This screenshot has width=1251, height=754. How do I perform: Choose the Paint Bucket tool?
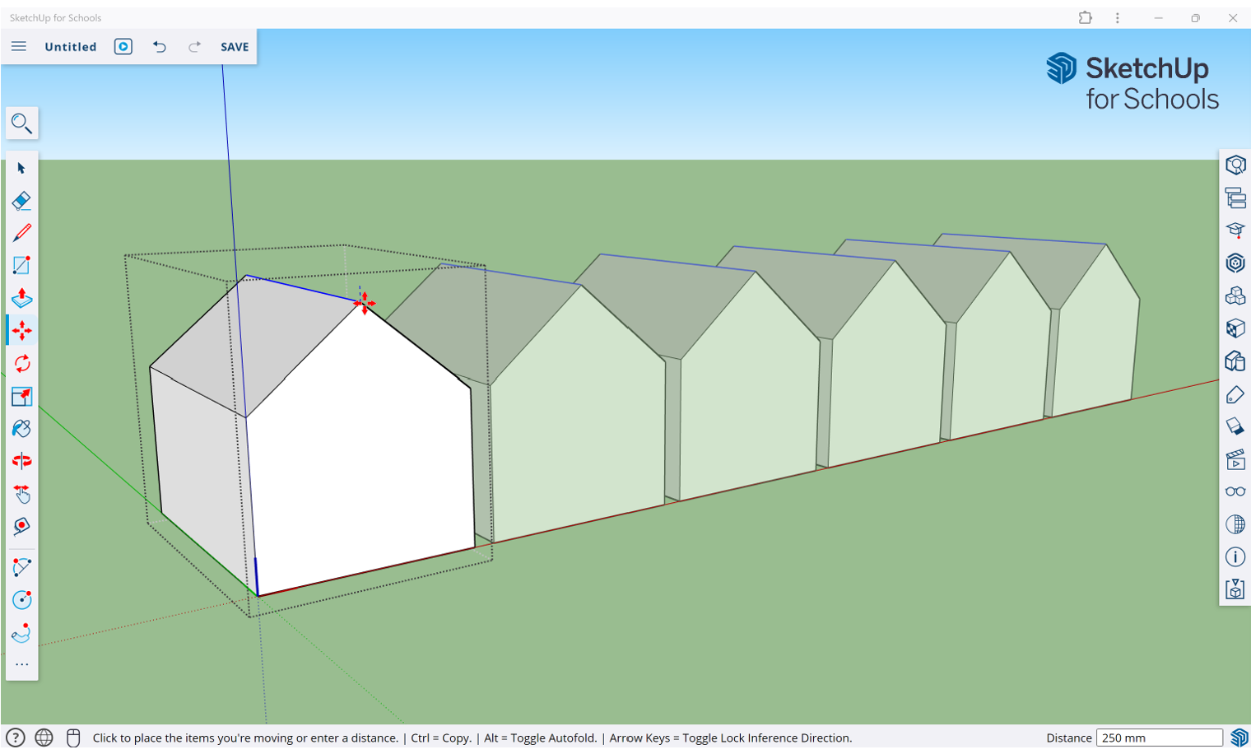[21, 428]
